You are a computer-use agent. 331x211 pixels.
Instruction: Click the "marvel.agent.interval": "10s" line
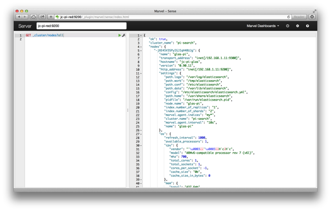[190, 123]
